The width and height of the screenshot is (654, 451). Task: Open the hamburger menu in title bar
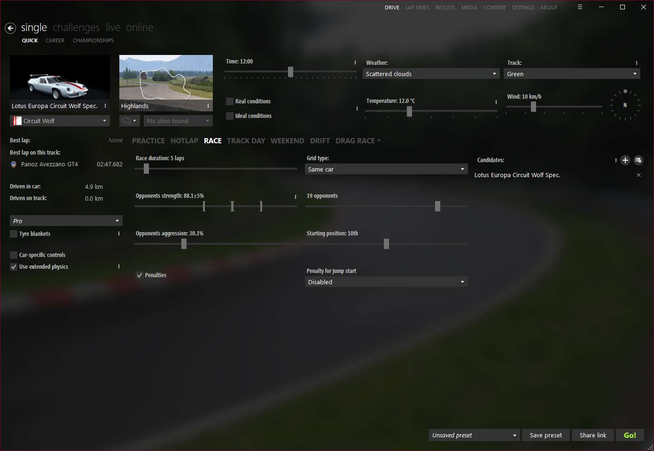click(x=580, y=7)
